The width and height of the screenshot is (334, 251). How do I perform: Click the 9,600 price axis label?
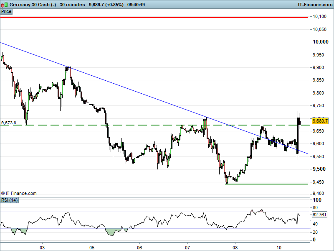(318, 143)
